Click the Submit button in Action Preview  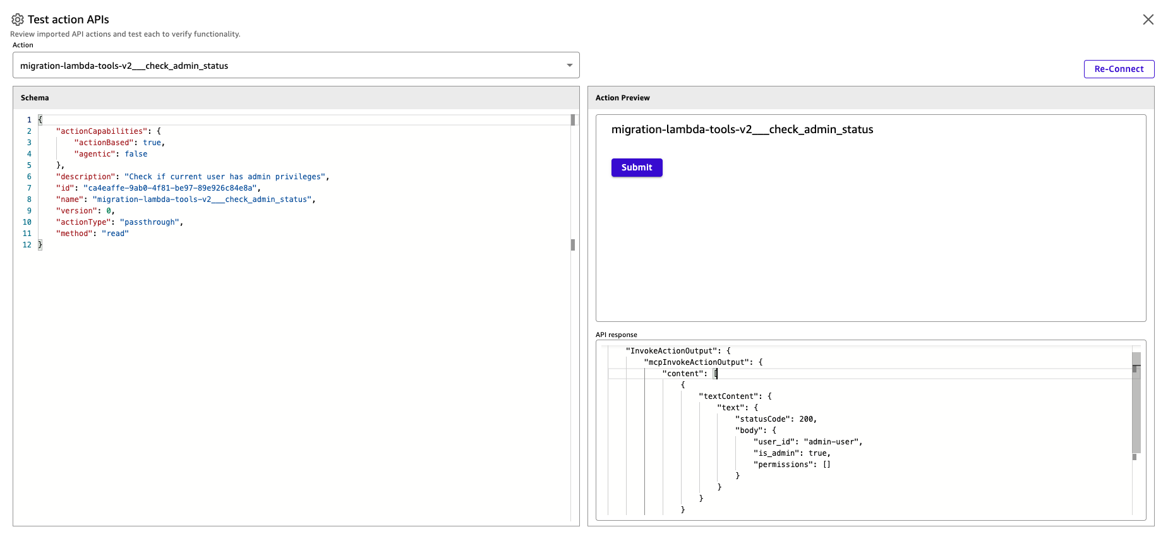(637, 167)
